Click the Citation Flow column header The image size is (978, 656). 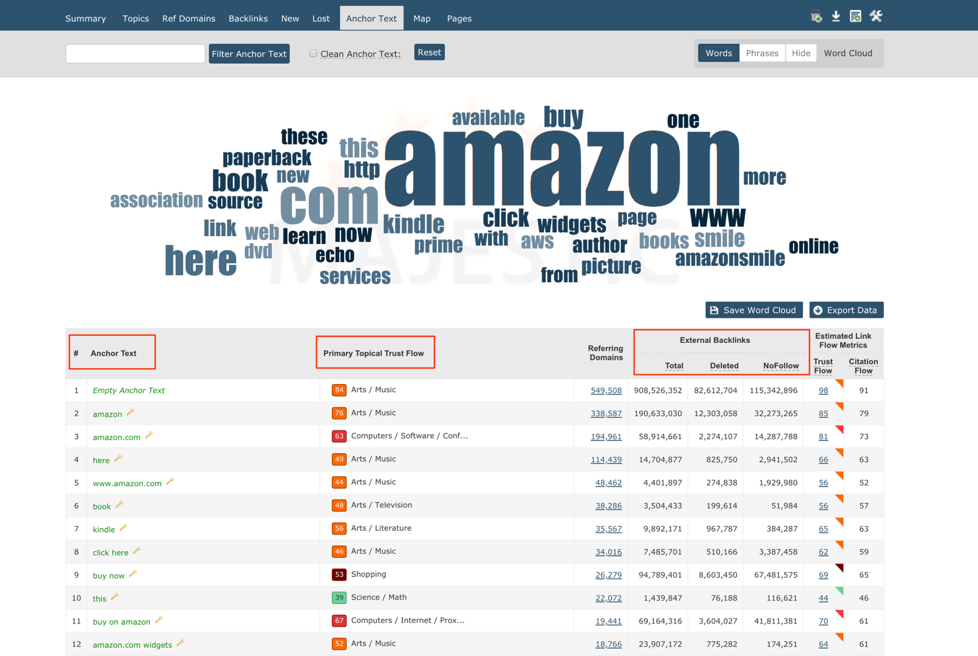(x=863, y=366)
